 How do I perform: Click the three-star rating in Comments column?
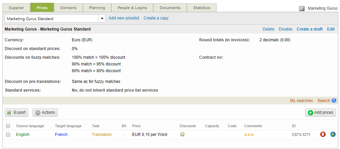248,135
